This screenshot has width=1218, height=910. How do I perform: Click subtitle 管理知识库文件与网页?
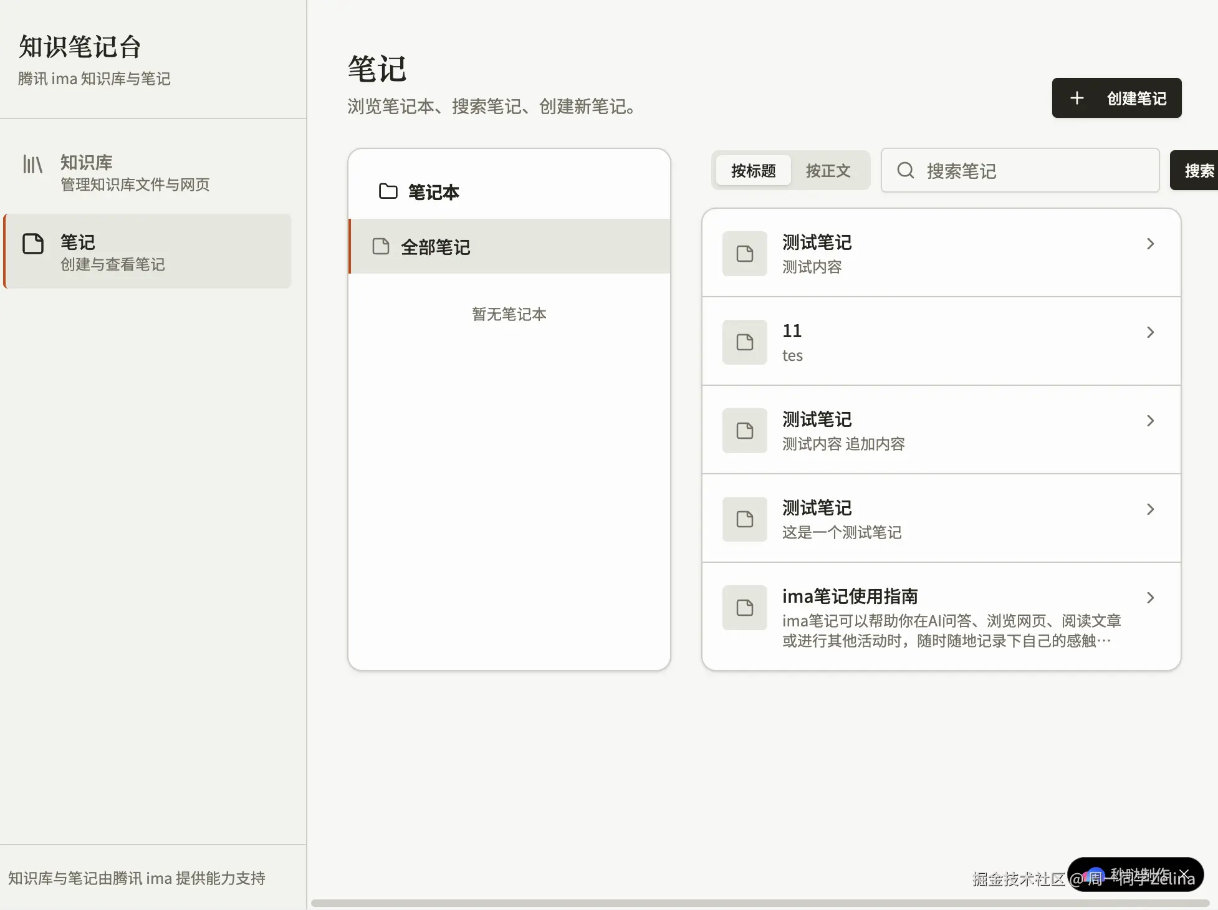pyautogui.click(x=135, y=184)
